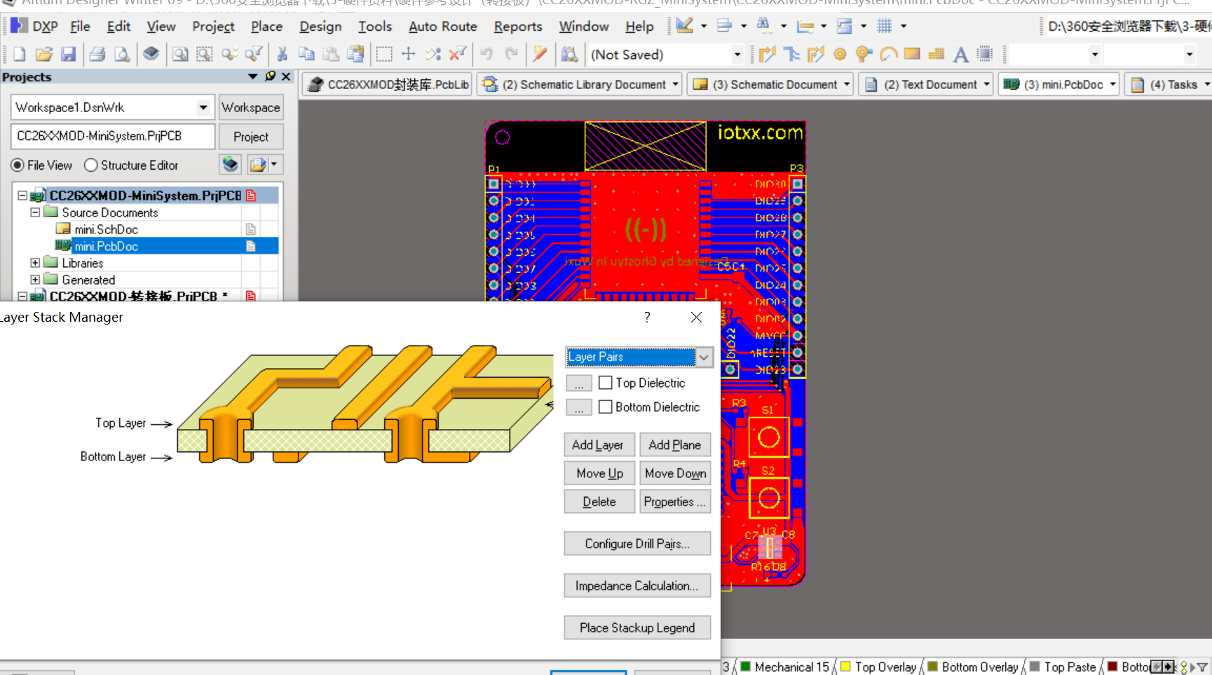Select the Structure Editor radio button
The width and height of the screenshot is (1212, 675).
(x=90, y=165)
